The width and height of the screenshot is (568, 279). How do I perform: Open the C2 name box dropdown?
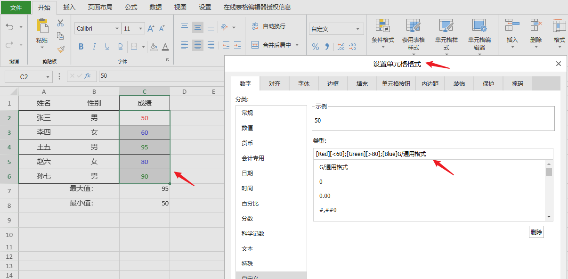pyautogui.click(x=48, y=77)
